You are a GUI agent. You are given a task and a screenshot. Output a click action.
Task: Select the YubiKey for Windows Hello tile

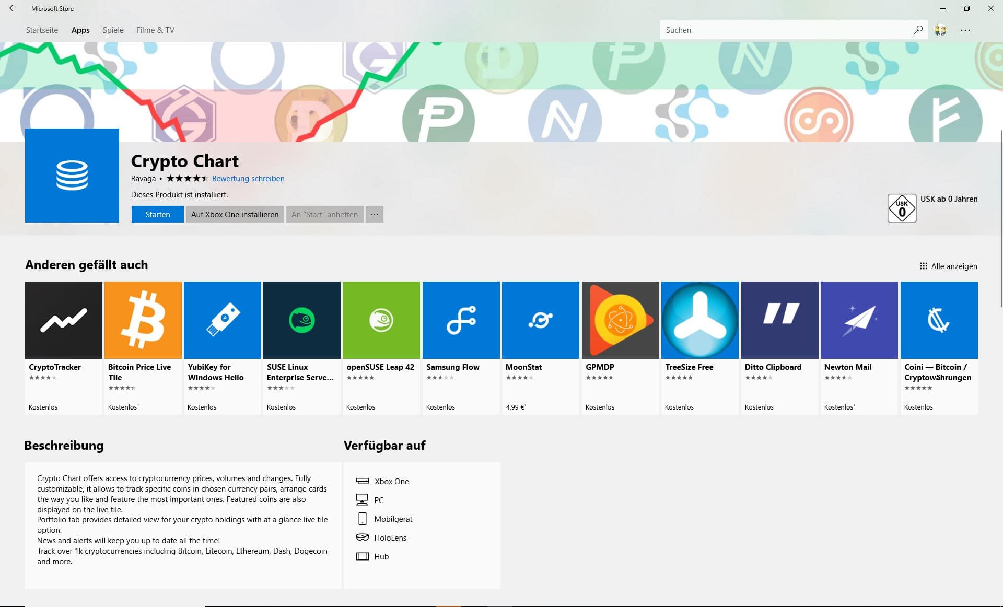click(223, 320)
